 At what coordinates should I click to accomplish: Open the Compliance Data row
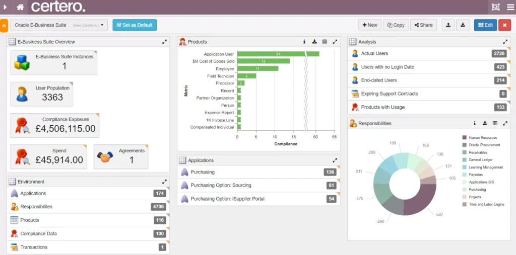(x=88, y=234)
